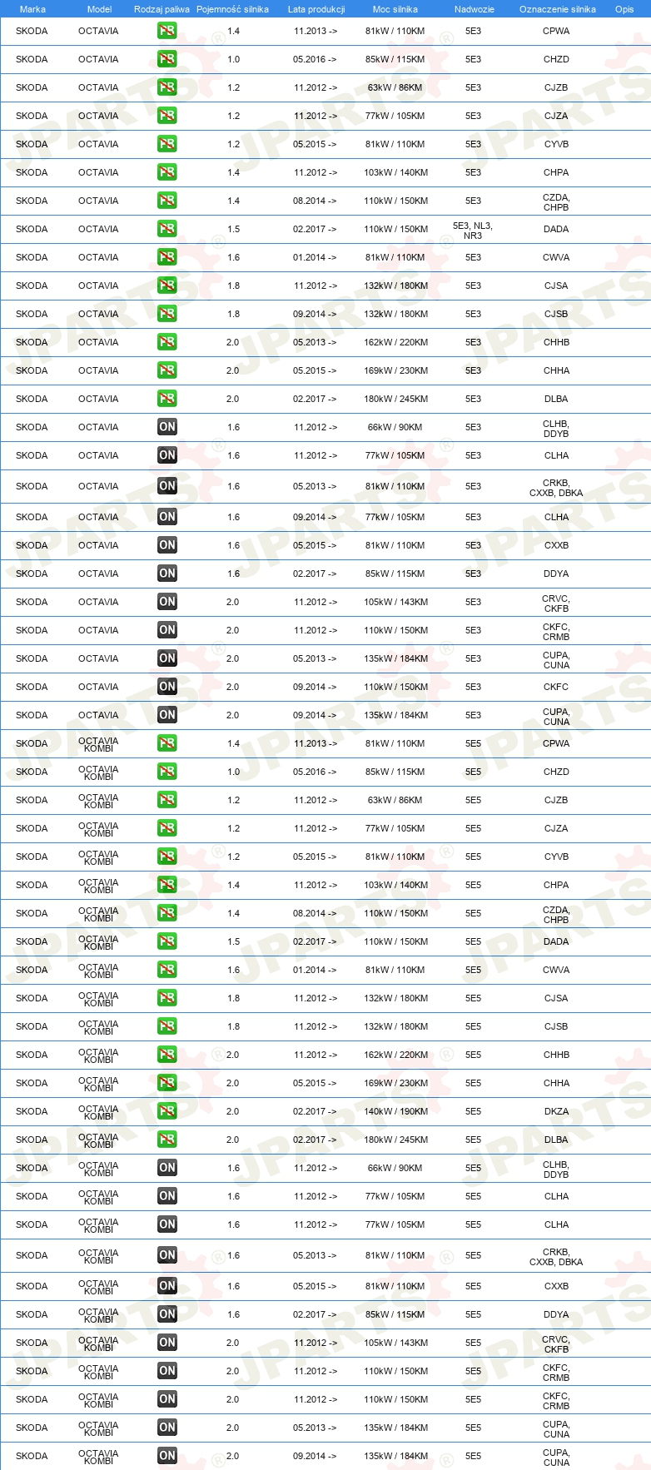The width and height of the screenshot is (651, 1470).
Task: Select '162kW / 220KM' in the Octavia 5E3 row
Action: (396, 342)
